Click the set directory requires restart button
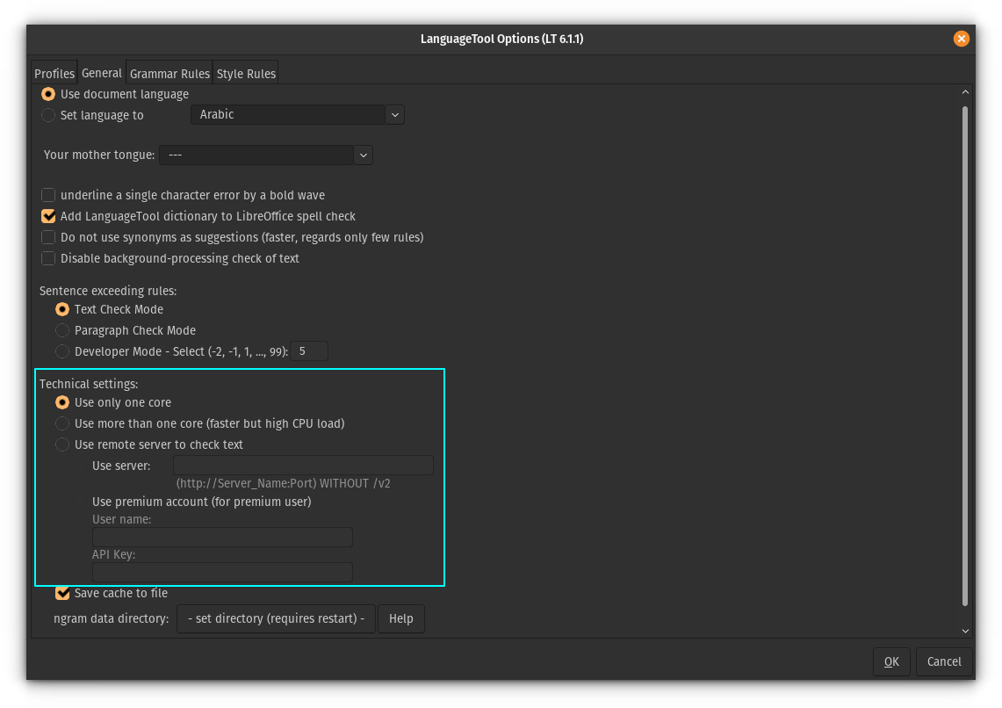The image size is (1002, 708). (276, 618)
